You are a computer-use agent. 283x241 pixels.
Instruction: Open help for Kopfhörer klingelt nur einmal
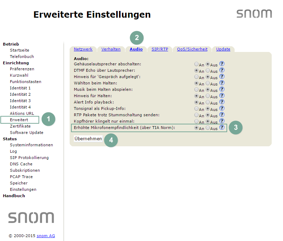(222, 121)
